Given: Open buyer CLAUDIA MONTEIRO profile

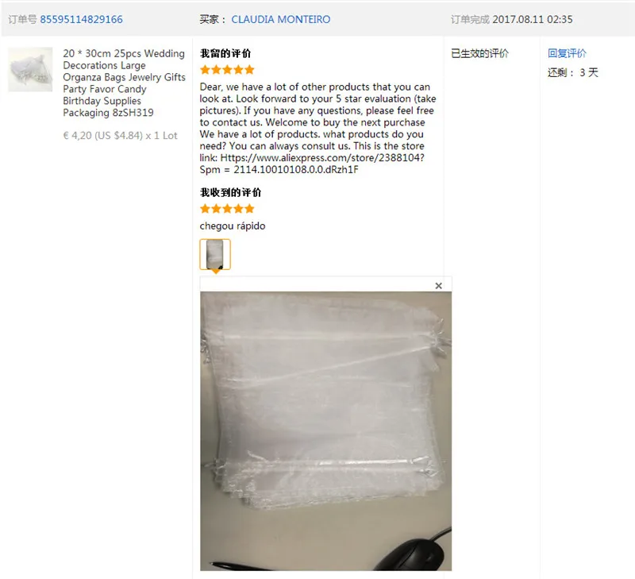Looking at the screenshot, I should point(281,19).
